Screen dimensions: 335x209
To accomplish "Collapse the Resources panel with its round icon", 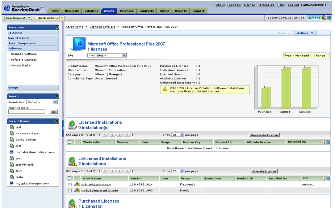I will click(57, 27).
